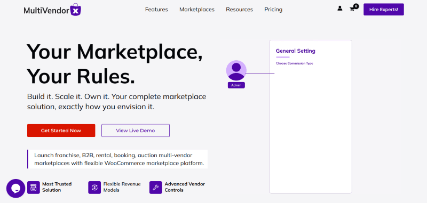The width and height of the screenshot is (427, 203).
Task: Click the General Setting heading
Action: (296, 51)
